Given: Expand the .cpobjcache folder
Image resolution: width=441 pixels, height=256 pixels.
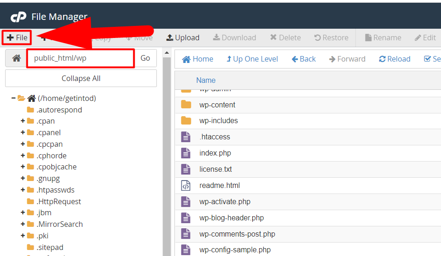Looking at the screenshot, I should (23, 167).
